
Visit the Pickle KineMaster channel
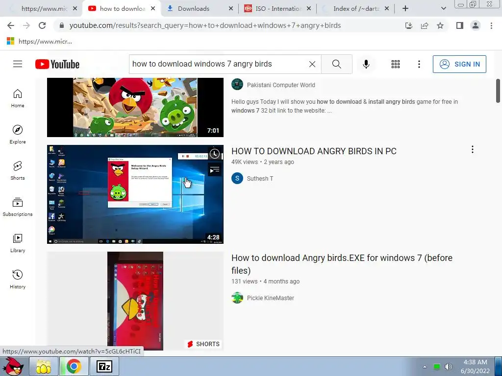point(270,298)
